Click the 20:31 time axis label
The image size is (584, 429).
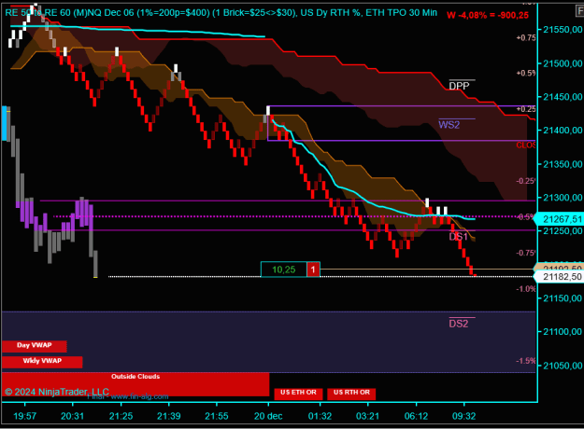tap(72, 416)
